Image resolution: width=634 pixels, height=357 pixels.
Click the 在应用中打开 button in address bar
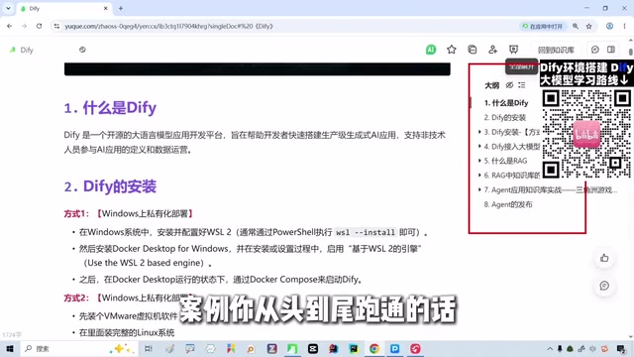pyautogui.click(x=542, y=26)
